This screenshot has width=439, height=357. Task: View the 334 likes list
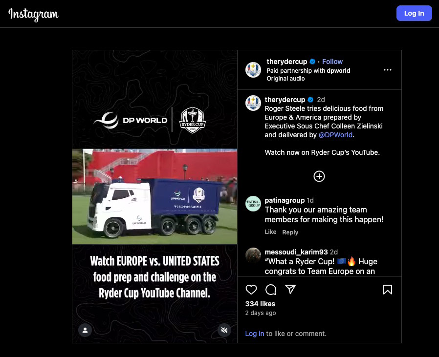click(260, 304)
